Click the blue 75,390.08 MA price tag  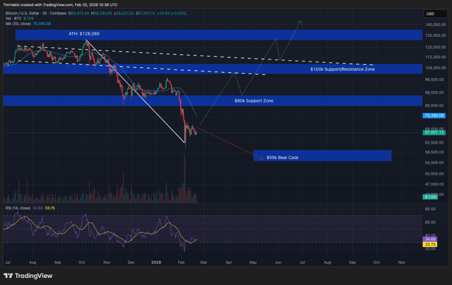[x=433, y=115]
